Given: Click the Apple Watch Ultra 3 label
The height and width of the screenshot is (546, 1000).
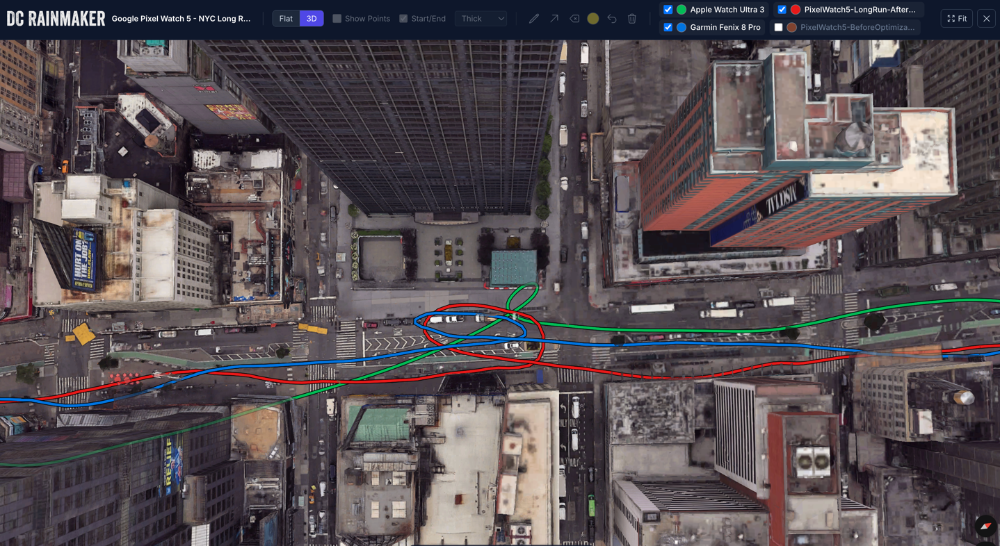Looking at the screenshot, I should click(x=727, y=10).
